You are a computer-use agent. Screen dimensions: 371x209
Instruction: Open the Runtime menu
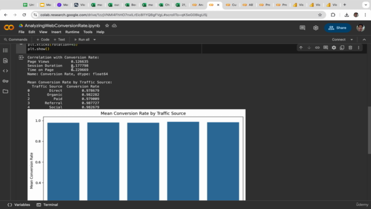[x=72, y=32]
